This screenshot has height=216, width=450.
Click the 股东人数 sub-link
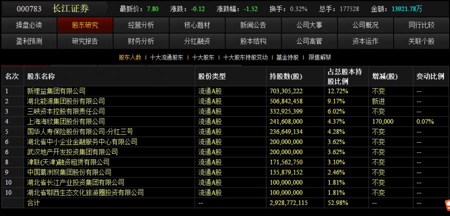click(x=130, y=57)
